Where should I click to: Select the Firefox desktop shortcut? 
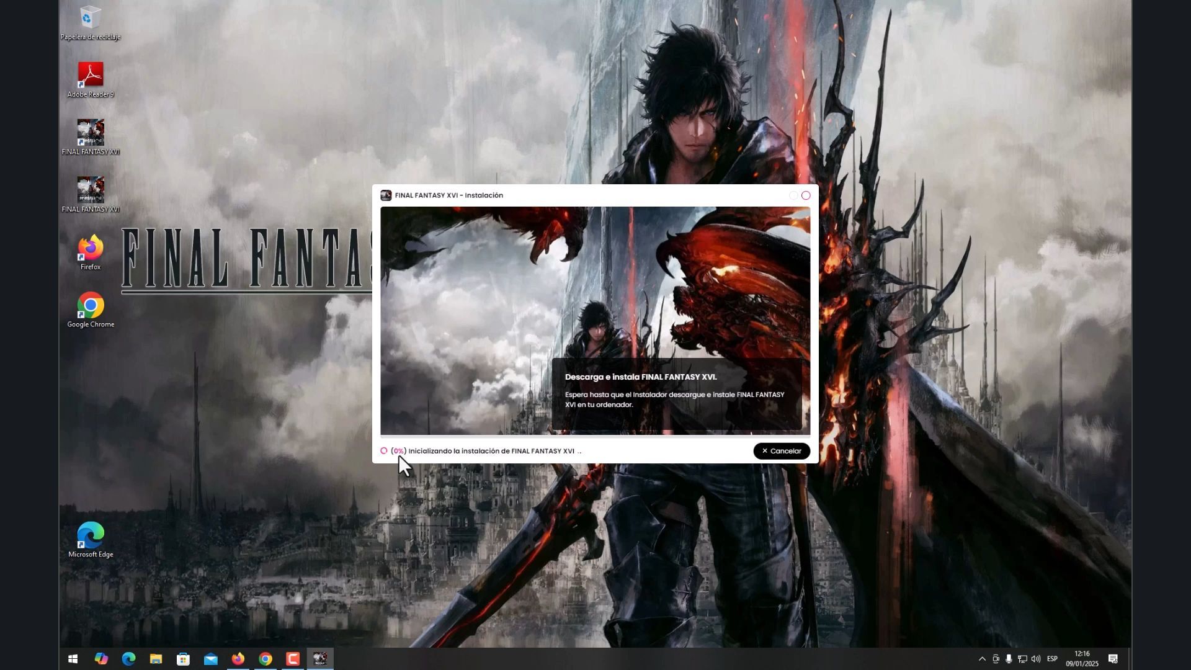(91, 252)
